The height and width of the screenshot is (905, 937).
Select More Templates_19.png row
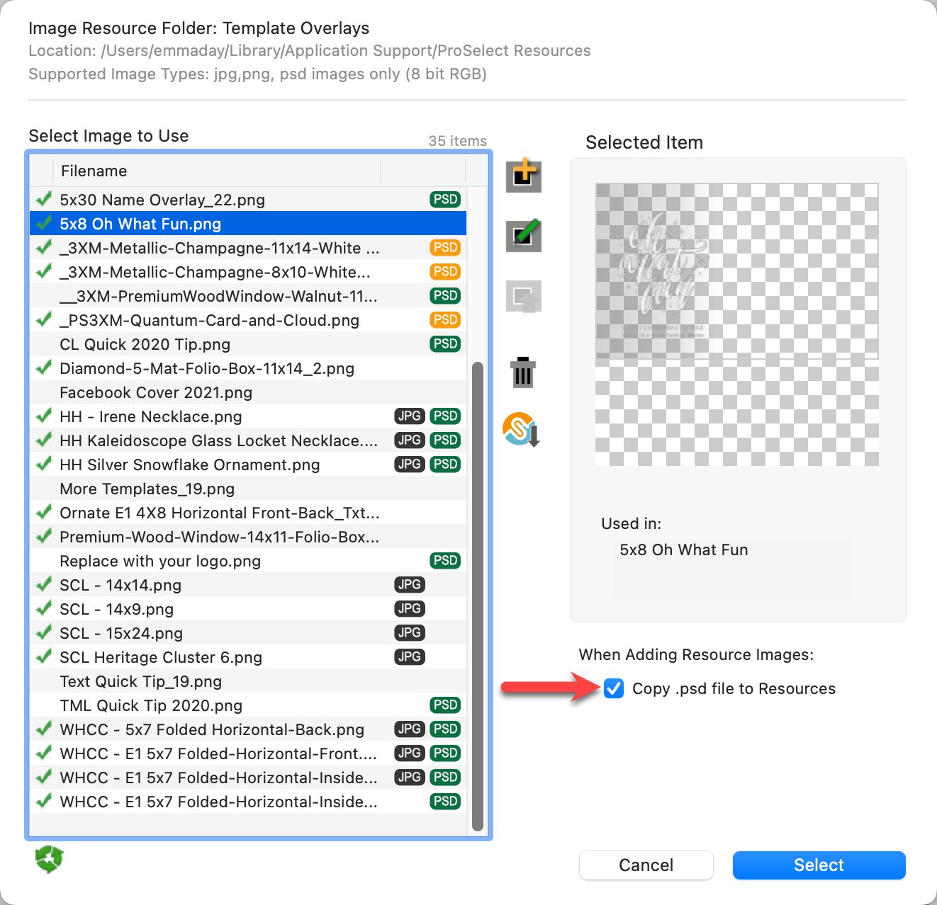(x=147, y=489)
